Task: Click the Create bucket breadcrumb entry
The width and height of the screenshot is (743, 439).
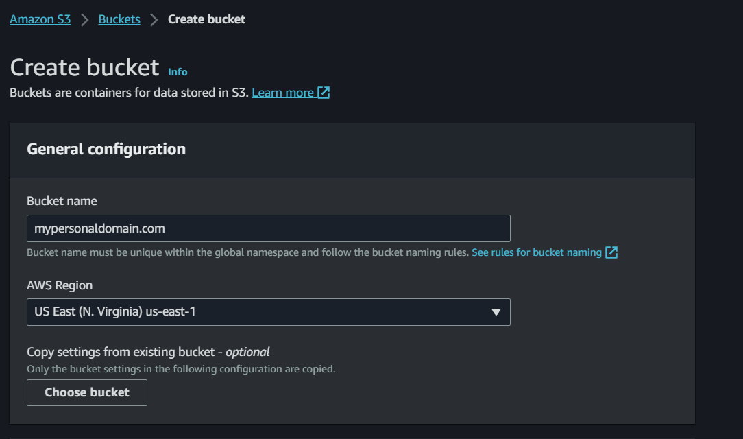Action: [206, 19]
